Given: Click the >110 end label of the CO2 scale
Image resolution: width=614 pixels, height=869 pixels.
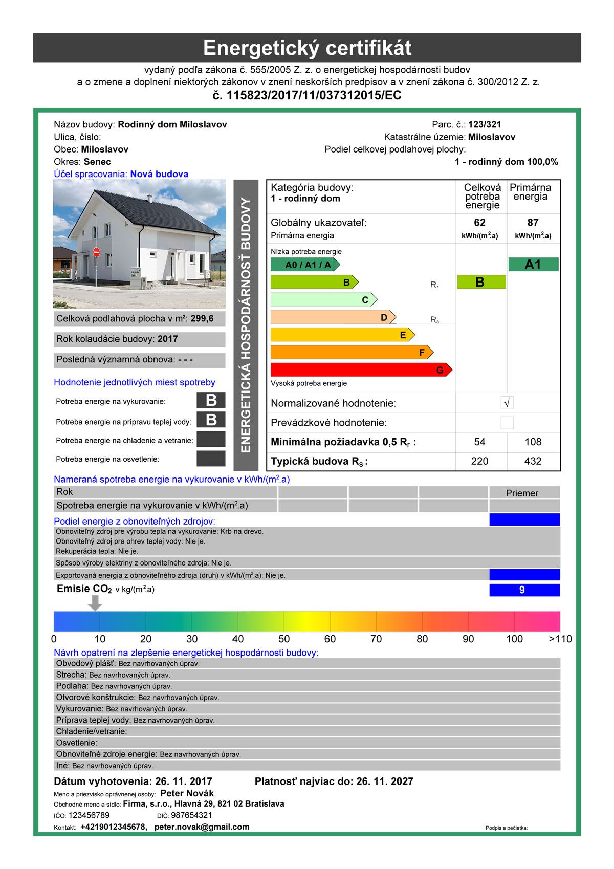Looking at the screenshot, I should [x=560, y=639].
